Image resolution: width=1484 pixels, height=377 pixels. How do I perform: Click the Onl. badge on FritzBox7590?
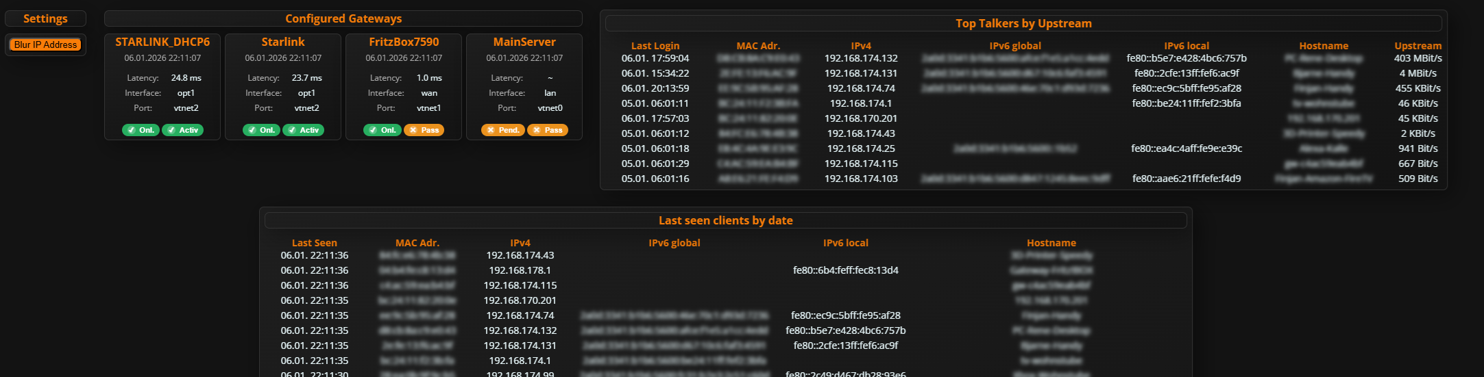pyautogui.click(x=382, y=130)
